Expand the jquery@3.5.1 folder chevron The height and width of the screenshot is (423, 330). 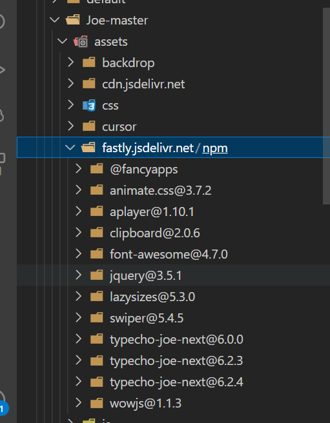(x=79, y=275)
